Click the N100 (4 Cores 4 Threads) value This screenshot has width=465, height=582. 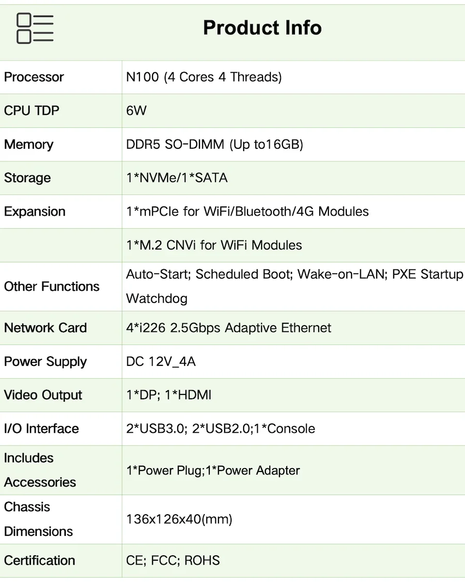pyautogui.click(x=204, y=77)
